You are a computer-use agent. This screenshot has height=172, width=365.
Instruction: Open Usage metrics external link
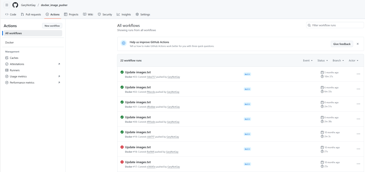click(x=18, y=76)
